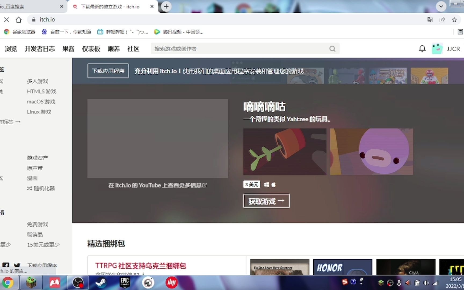Open the 喂养 feed page
Screen dimensions: 464x290
114,49
